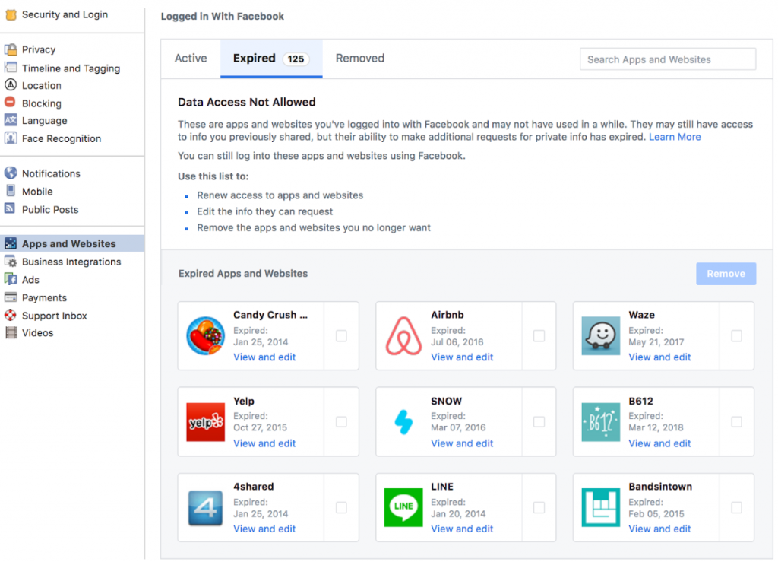Image resolution: width=778 pixels, height=562 pixels.
Task: Open the Payments settings section
Action: click(x=46, y=297)
